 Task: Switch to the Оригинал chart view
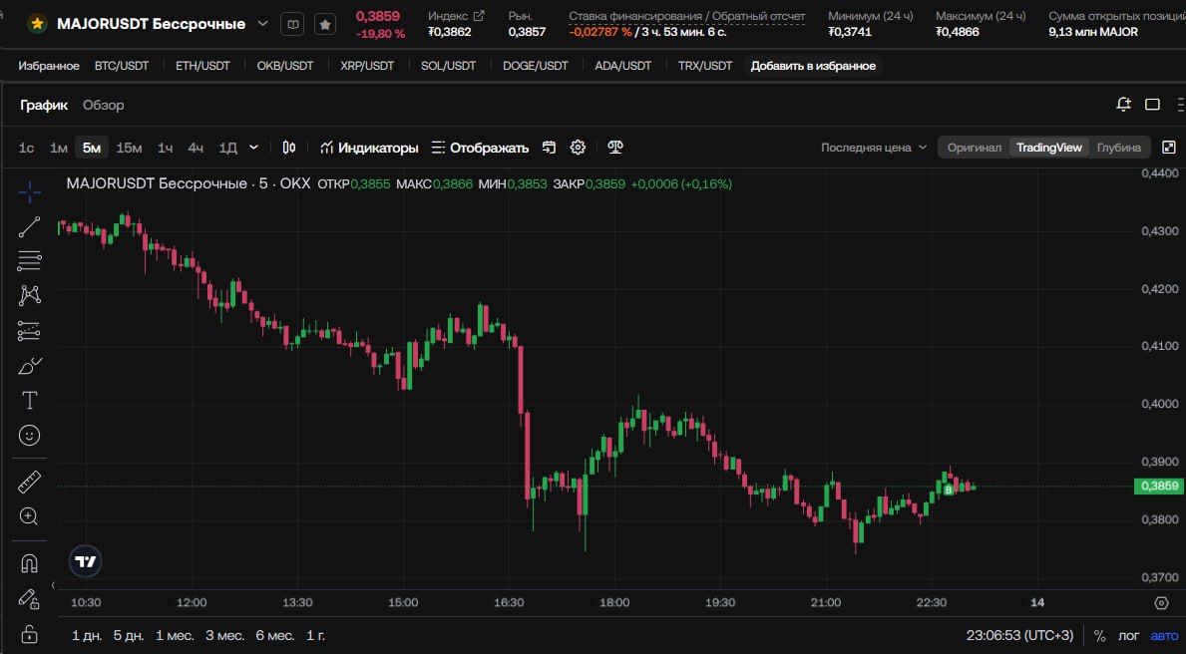point(975,148)
